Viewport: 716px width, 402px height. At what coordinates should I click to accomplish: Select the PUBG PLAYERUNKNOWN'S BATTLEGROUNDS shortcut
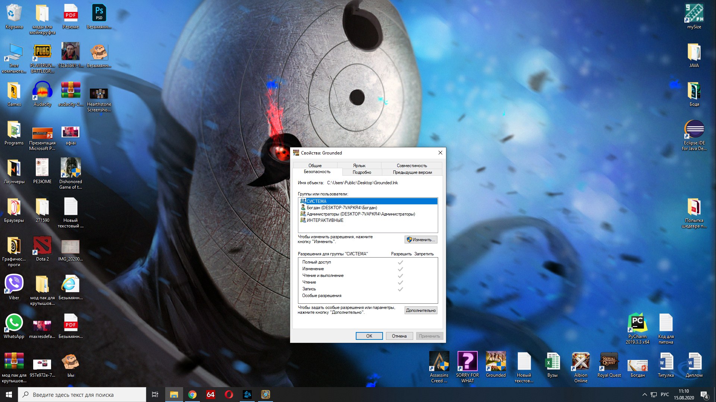(42, 58)
